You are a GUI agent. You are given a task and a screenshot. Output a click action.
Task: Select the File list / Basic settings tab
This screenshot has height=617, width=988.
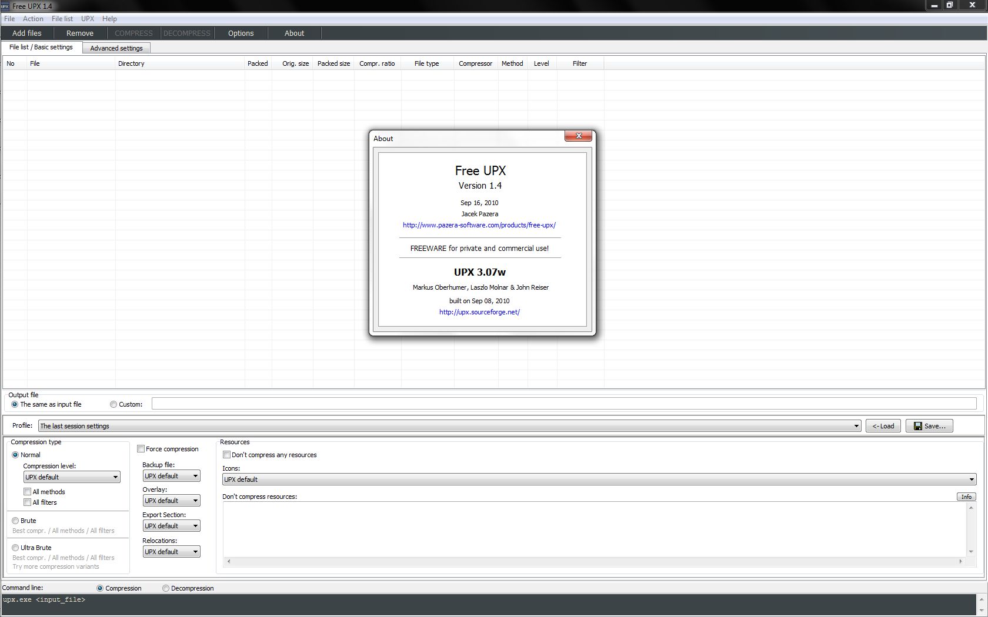pyautogui.click(x=41, y=47)
